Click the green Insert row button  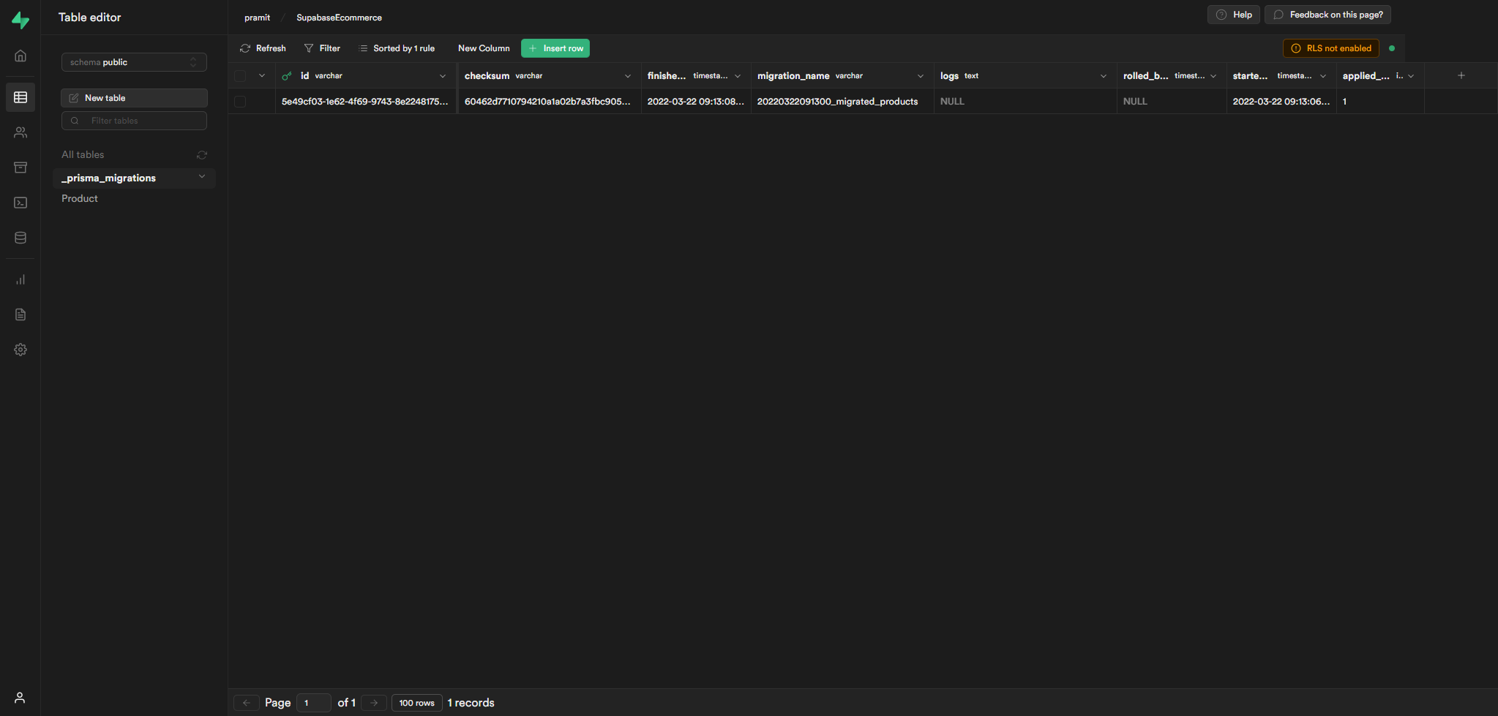point(555,48)
